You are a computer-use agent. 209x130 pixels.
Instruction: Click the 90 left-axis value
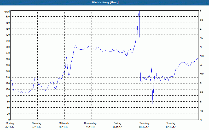tap(8, 102)
